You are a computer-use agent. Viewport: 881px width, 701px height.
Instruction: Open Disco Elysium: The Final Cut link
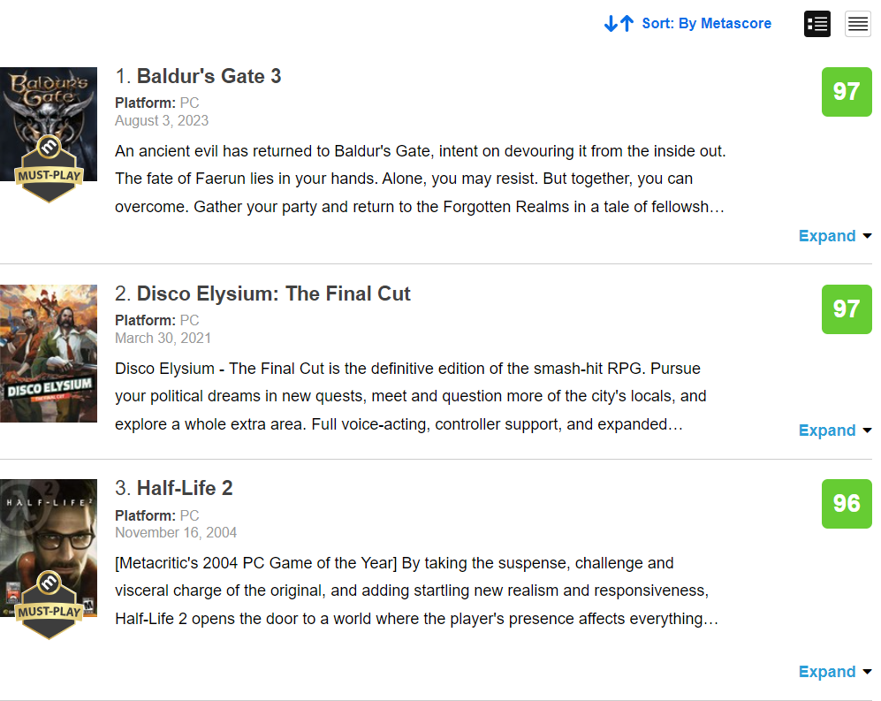[x=273, y=294]
